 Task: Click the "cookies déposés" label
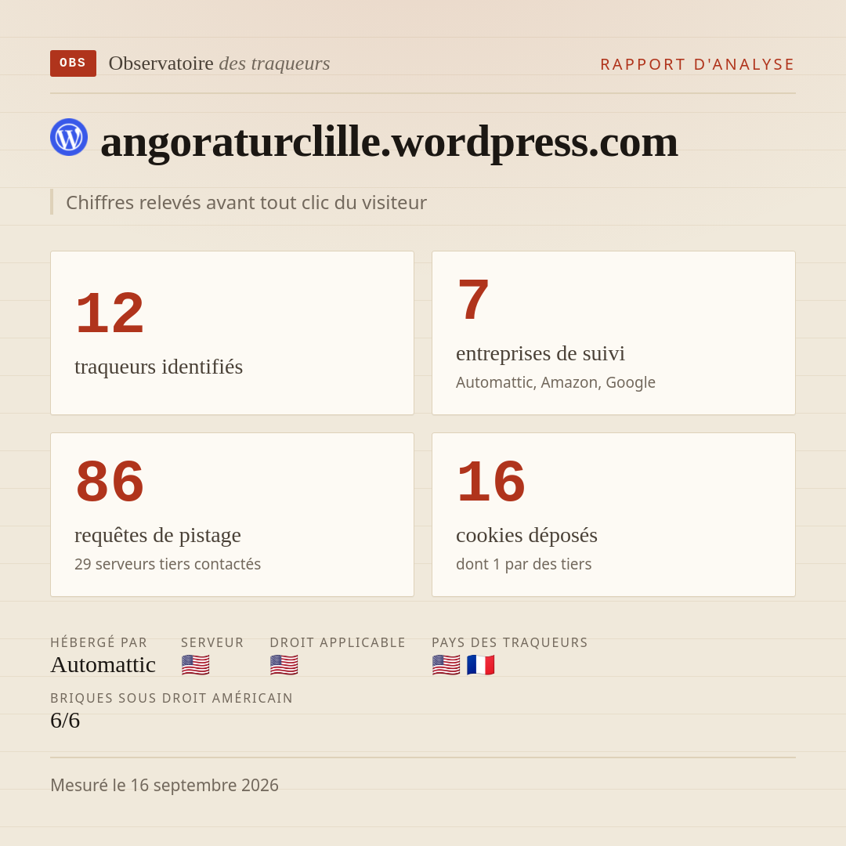point(526,535)
